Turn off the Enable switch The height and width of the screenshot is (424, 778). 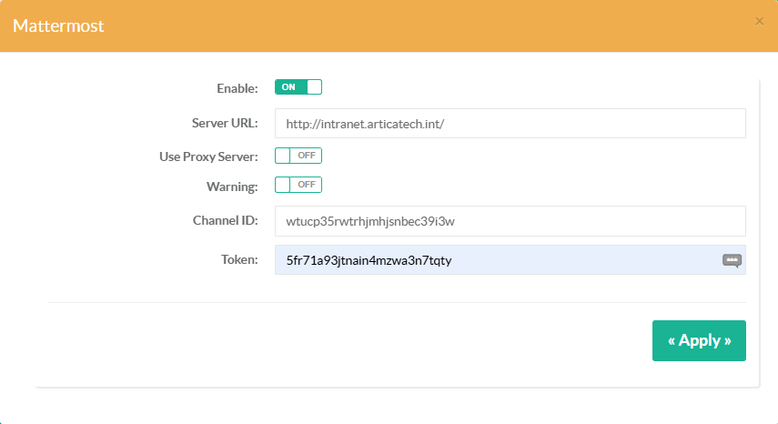tap(298, 87)
